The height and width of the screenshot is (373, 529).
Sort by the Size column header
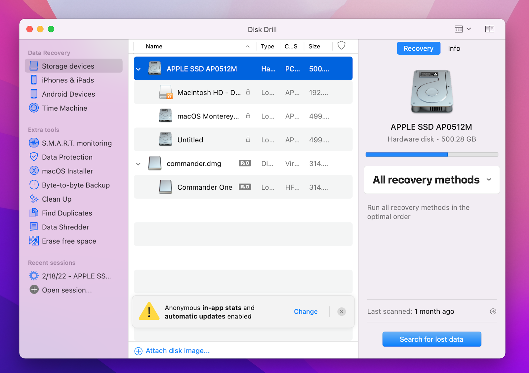[314, 46]
